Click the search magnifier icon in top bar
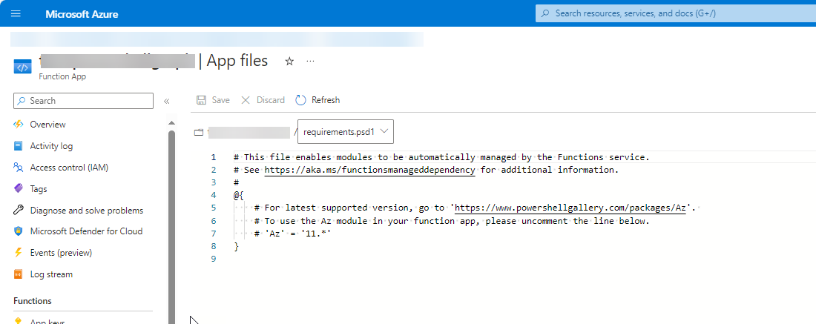The height and width of the screenshot is (324, 816). [x=545, y=13]
